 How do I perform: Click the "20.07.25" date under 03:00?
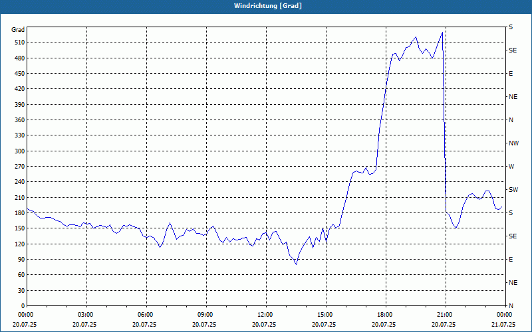tap(84, 325)
